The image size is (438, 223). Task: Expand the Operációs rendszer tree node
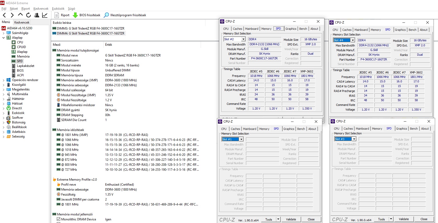[3, 80]
